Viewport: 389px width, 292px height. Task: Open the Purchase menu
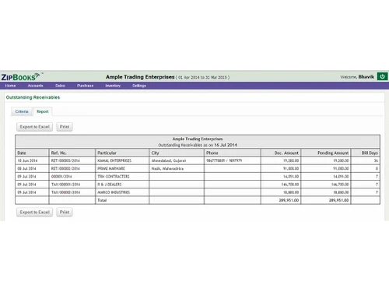point(85,86)
